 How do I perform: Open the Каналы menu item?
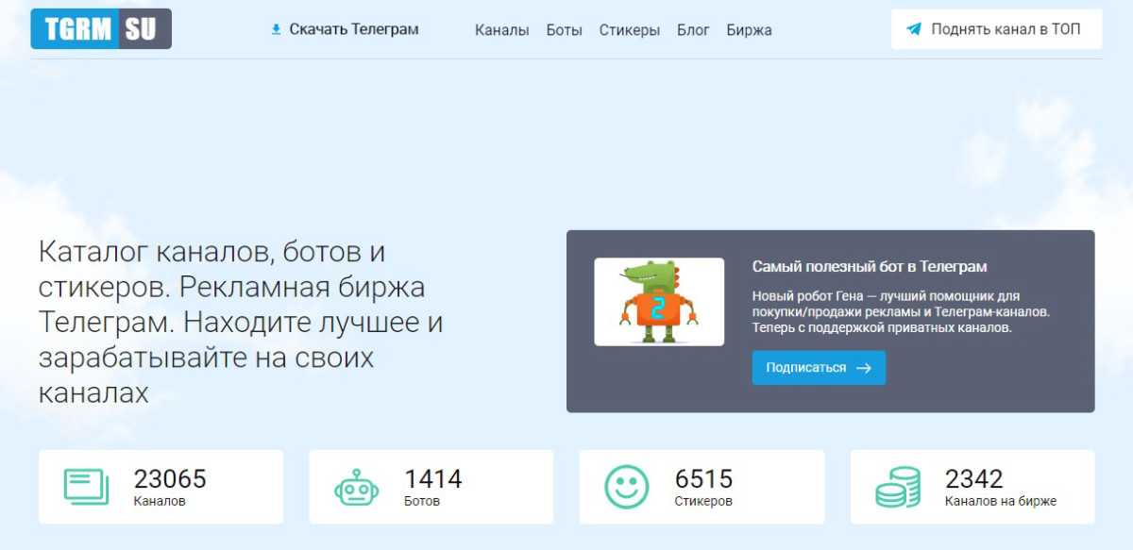[501, 30]
